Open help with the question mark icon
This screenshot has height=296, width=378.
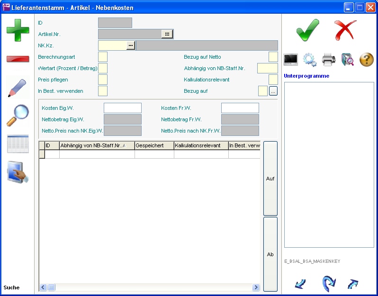[367, 60]
